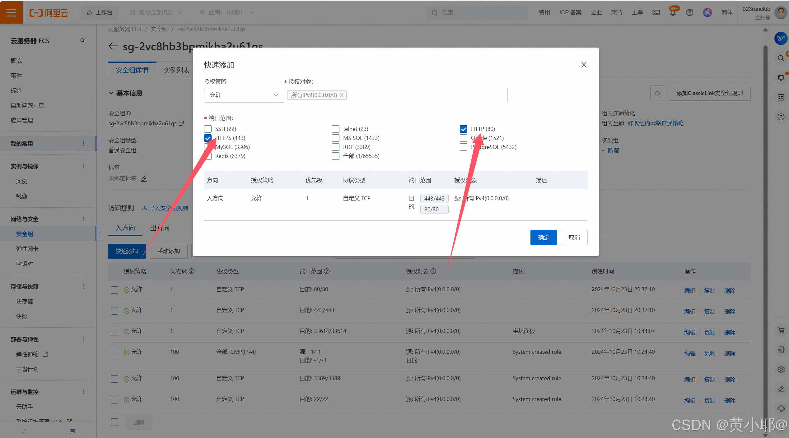
Task: Click the refresh icon button
Action: pos(657,93)
